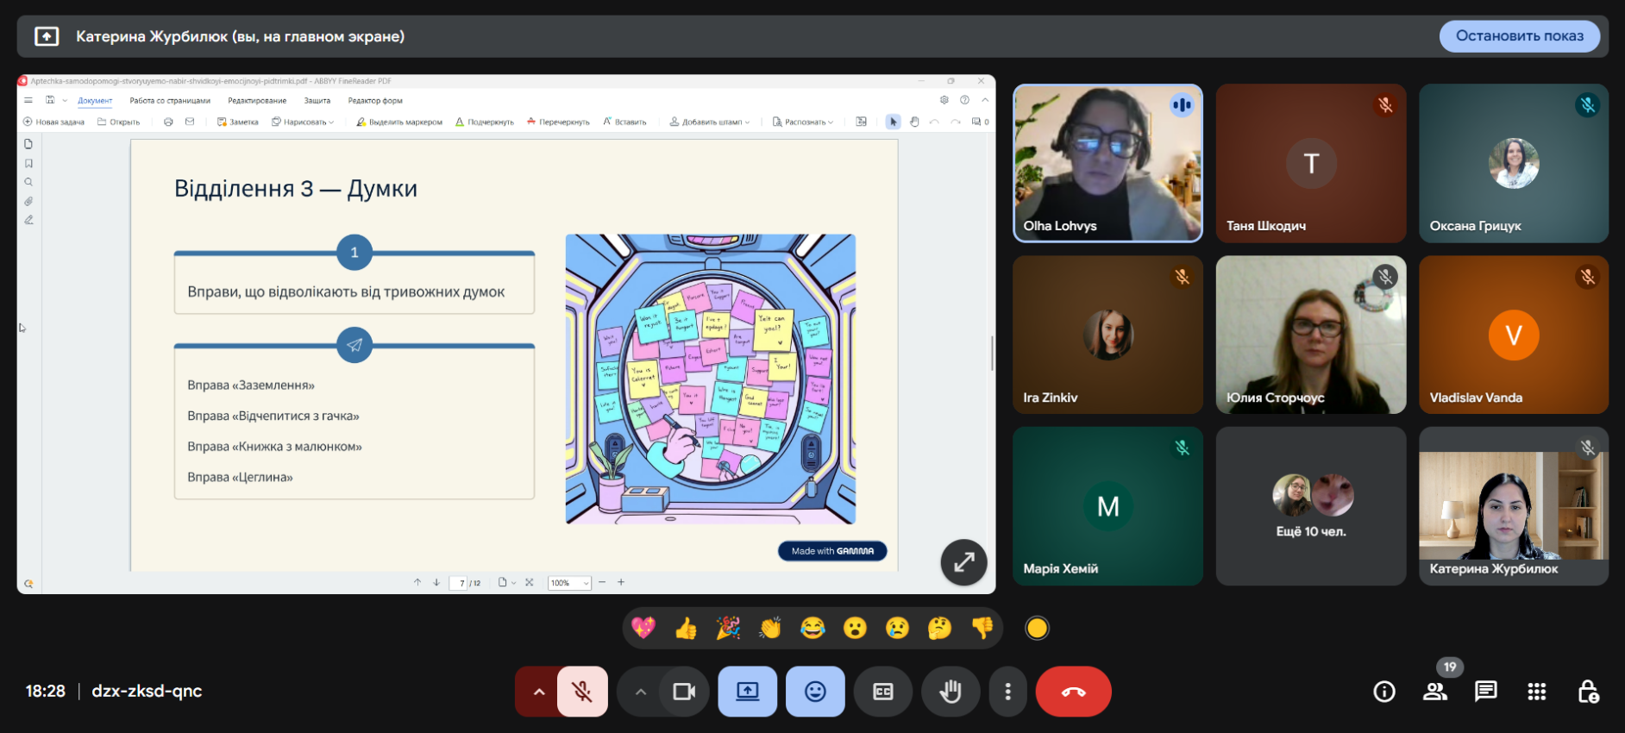Raise hand in the meeting

951,692
